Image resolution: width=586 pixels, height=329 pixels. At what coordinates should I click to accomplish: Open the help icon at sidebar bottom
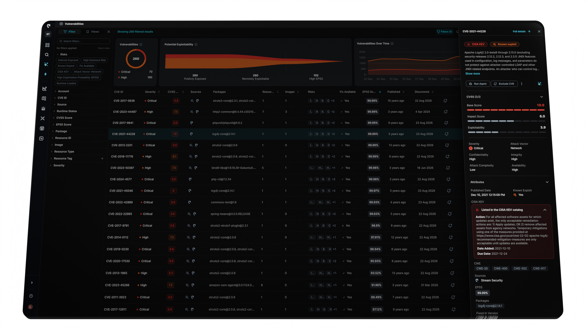coord(31,296)
